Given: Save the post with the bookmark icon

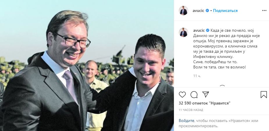Looking at the screenshot, I should click(264, 95).
